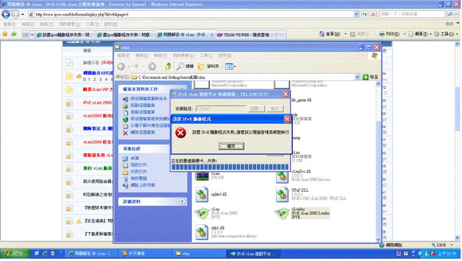The image size is (462, 261).
Task: Switch to the TEAM VIEWER browser tab
Action: [246, 35]
